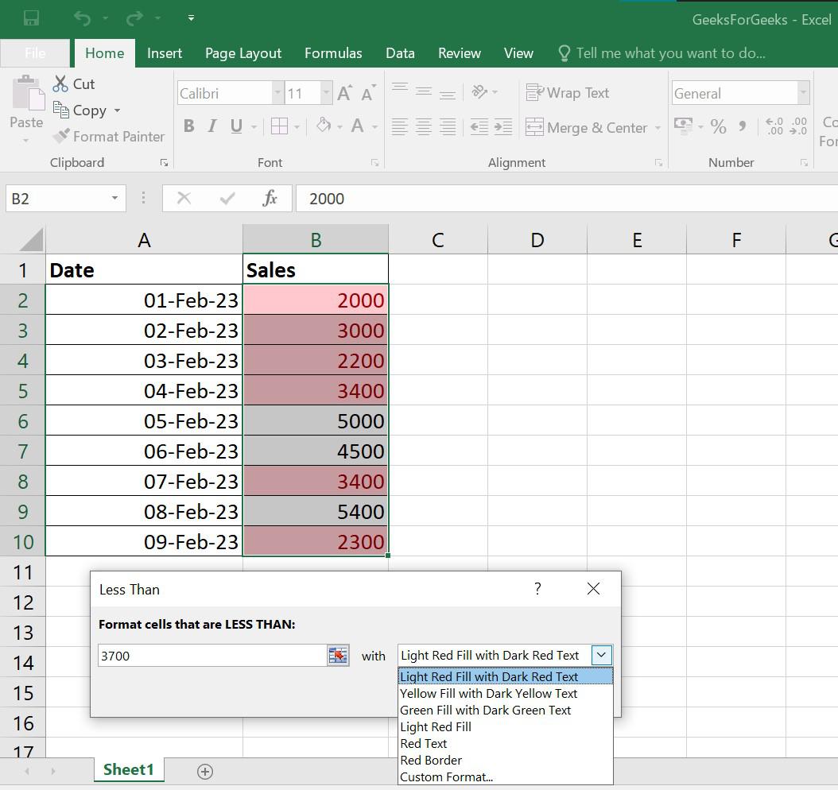The height and width of the screenshot is (790, 838).
Task: Open the Fill Color bucket
Action: (x=323, y=126)
